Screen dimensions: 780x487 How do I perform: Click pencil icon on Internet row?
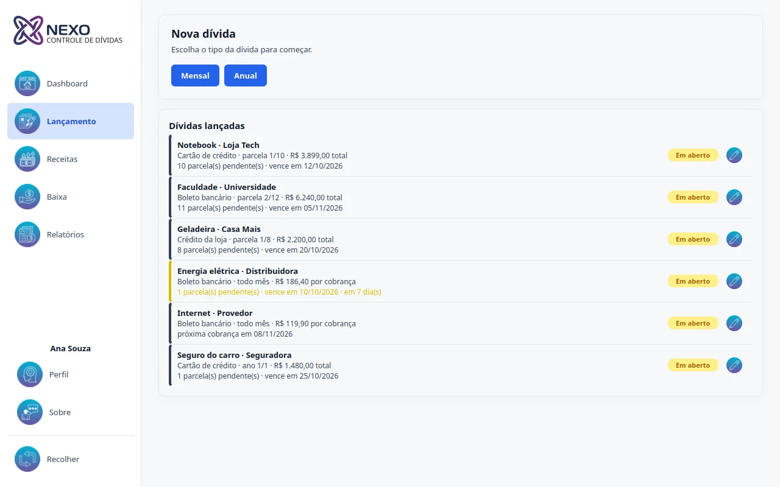[x=734, y=323]
